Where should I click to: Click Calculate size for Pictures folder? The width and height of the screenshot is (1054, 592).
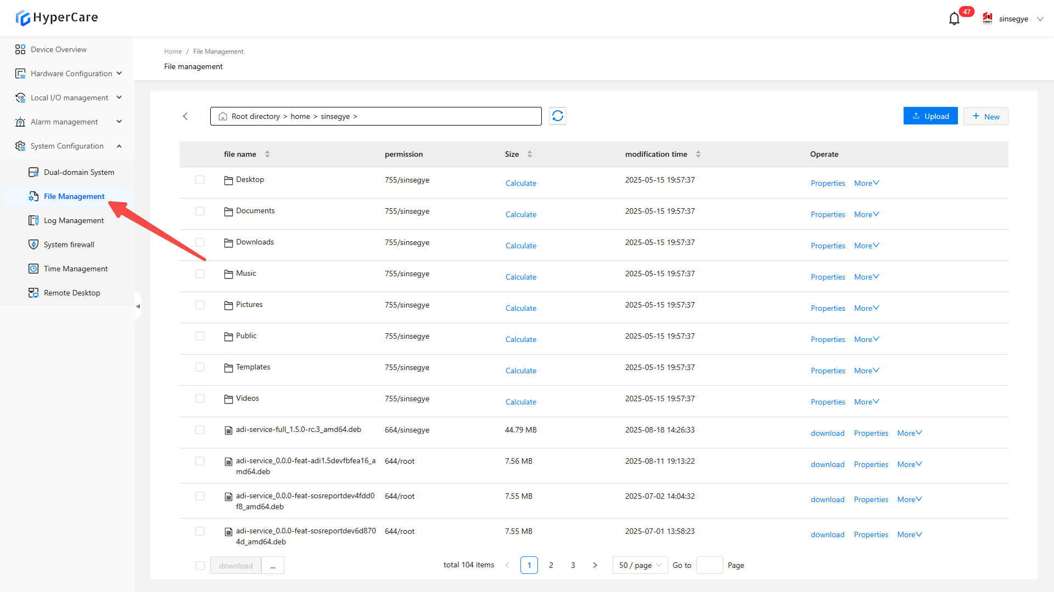tap(520, 308)
